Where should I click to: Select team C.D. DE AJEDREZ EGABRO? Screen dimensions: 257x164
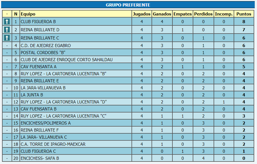coord(46,45)
